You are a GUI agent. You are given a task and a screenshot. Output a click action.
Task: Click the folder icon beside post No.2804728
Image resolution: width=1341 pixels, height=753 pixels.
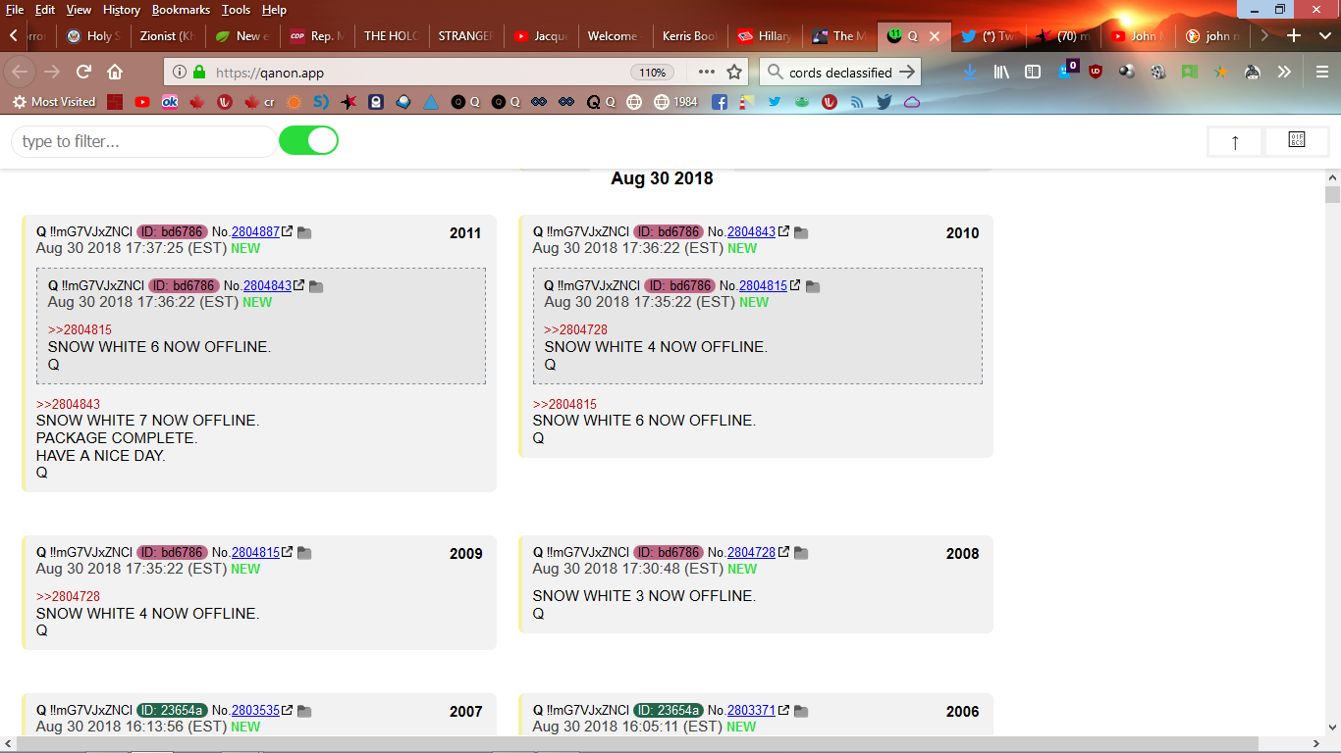click(801, 554)
